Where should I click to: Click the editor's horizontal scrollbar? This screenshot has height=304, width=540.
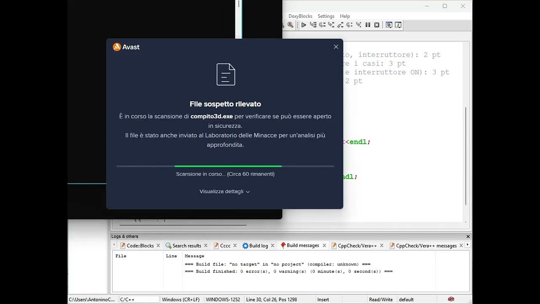click(x=183, y=225)
